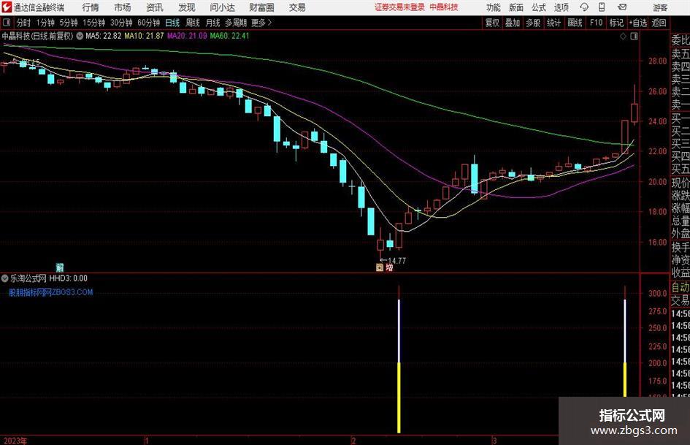Click the MA10: 21.87 label

144,36
